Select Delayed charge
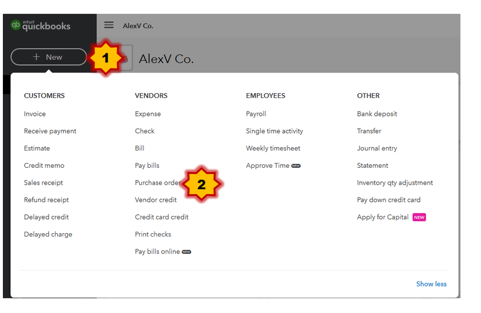 [48, 234]
